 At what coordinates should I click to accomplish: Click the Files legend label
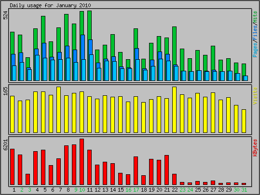pos(255,32)
